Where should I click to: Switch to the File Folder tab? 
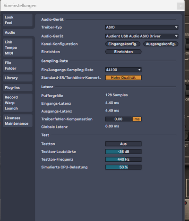point(17,65)
